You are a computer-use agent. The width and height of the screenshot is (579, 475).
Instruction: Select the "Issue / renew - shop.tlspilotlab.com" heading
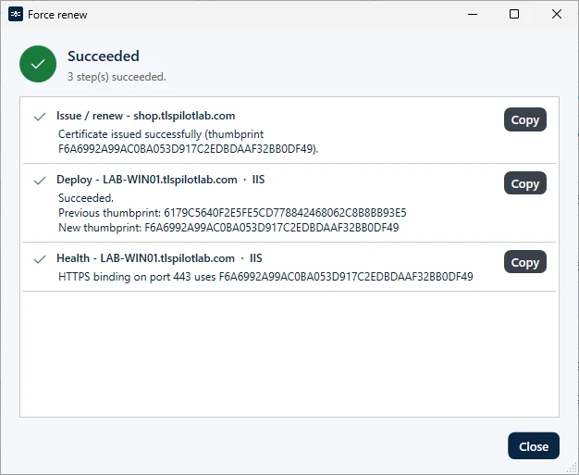pyautogui.click(x=145, y=116)
